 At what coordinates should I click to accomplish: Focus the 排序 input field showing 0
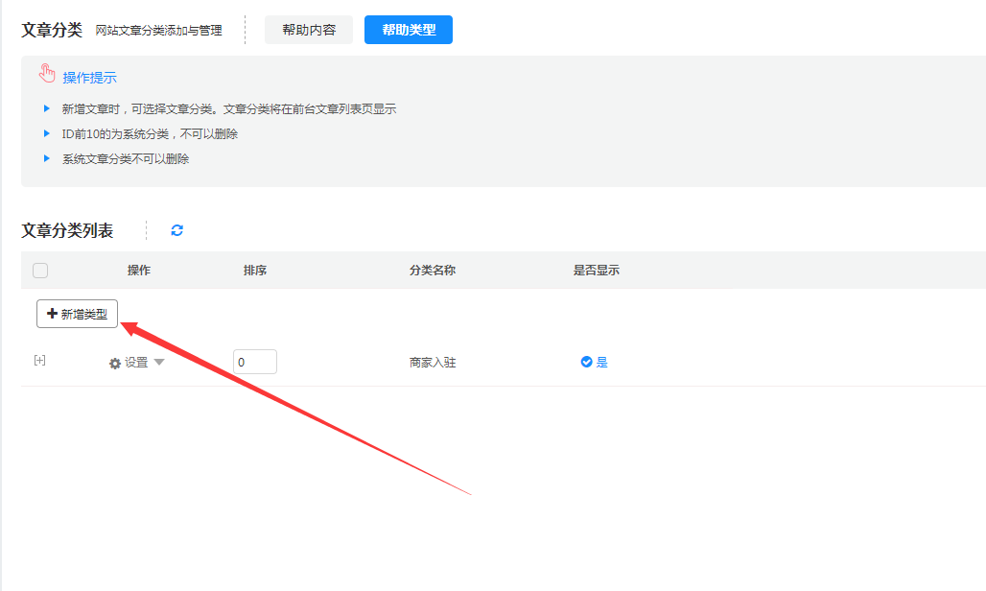pyautogui.click(x=255, y=362)
